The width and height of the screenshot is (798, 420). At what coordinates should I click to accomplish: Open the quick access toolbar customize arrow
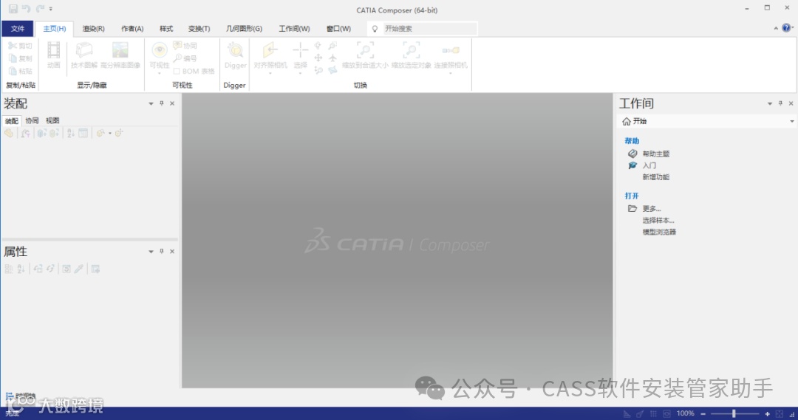tap(51, 9)
